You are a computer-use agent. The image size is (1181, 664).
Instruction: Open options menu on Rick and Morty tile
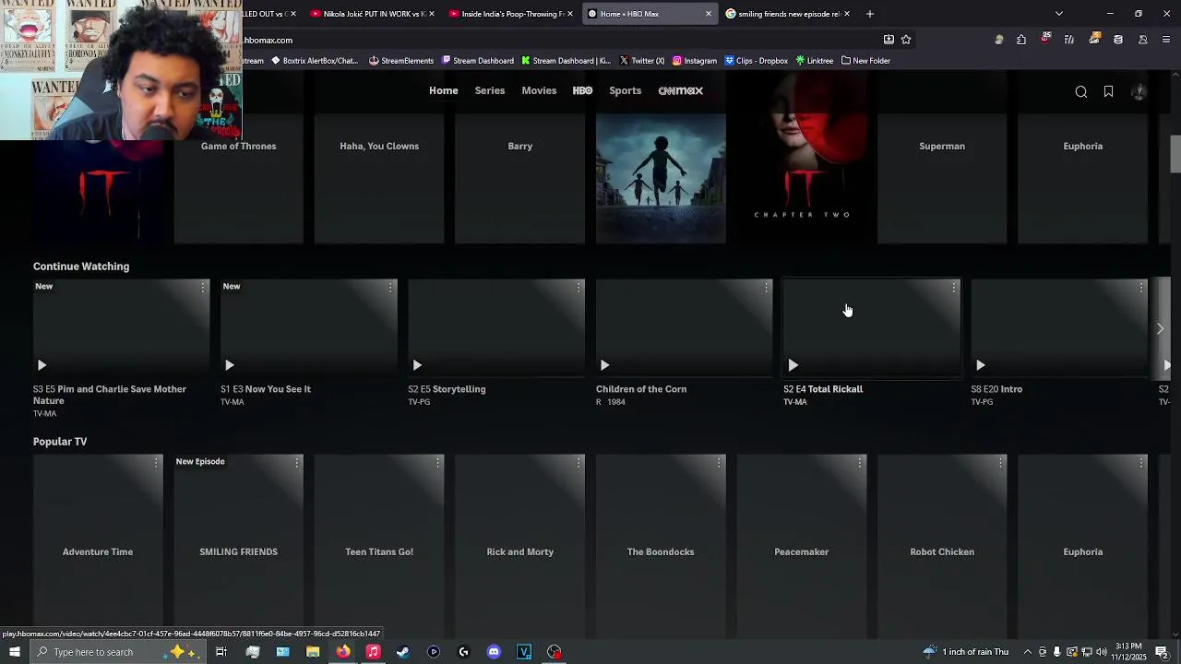pos(578,463)
